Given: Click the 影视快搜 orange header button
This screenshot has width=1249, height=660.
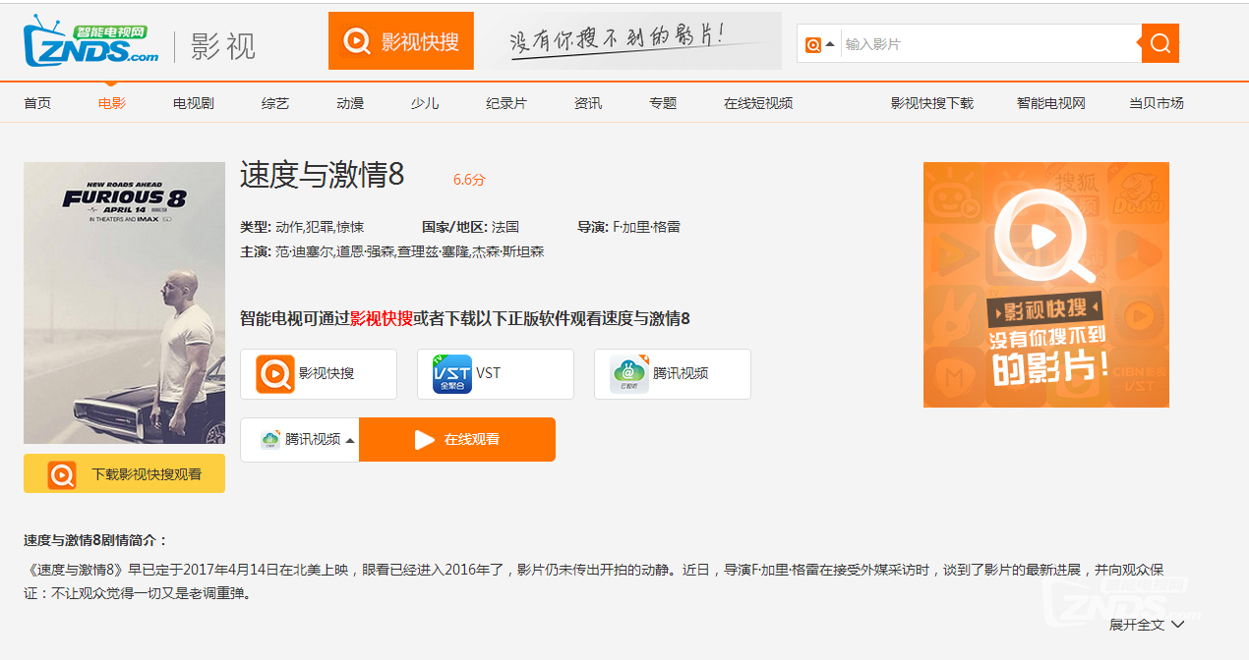Looking at the screenshot, I should tap(401, 41).
